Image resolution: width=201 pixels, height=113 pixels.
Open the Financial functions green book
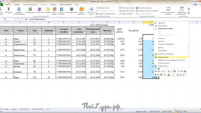(30, 9)
